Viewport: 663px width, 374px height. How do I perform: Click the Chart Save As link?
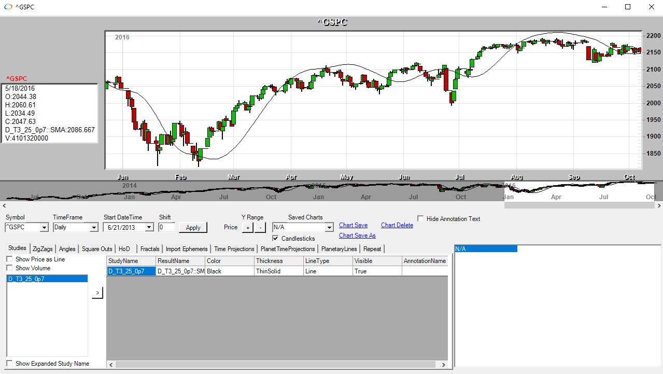coord(357,236)
